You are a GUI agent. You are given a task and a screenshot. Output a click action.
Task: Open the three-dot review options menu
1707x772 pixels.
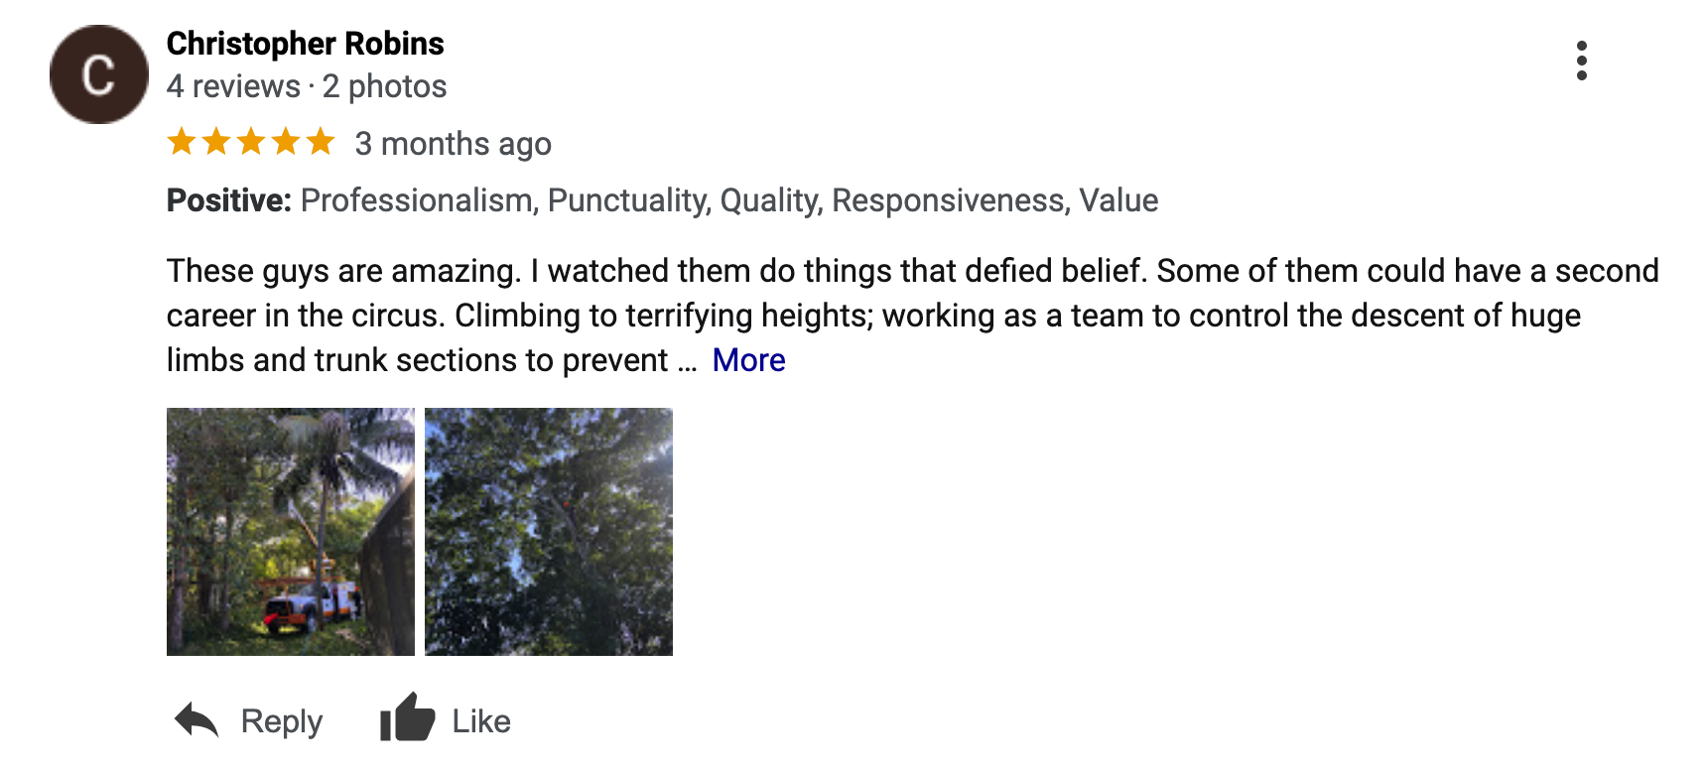[x=1581, y=62]
